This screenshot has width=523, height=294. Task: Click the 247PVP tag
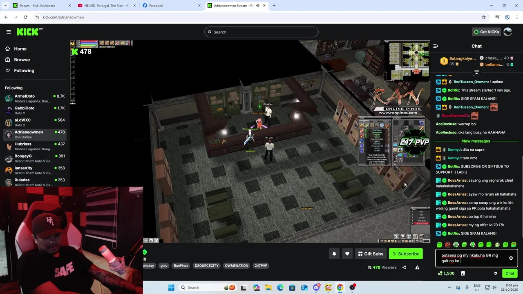click(261, 266)
